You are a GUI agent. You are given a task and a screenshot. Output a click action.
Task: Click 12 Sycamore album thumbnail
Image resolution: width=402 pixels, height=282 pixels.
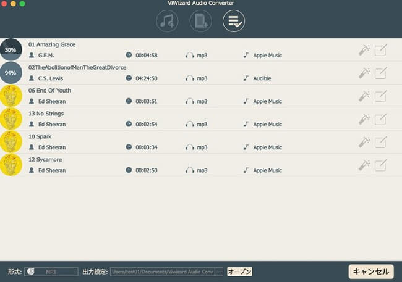pyautogui.click(x=11, y=165)
